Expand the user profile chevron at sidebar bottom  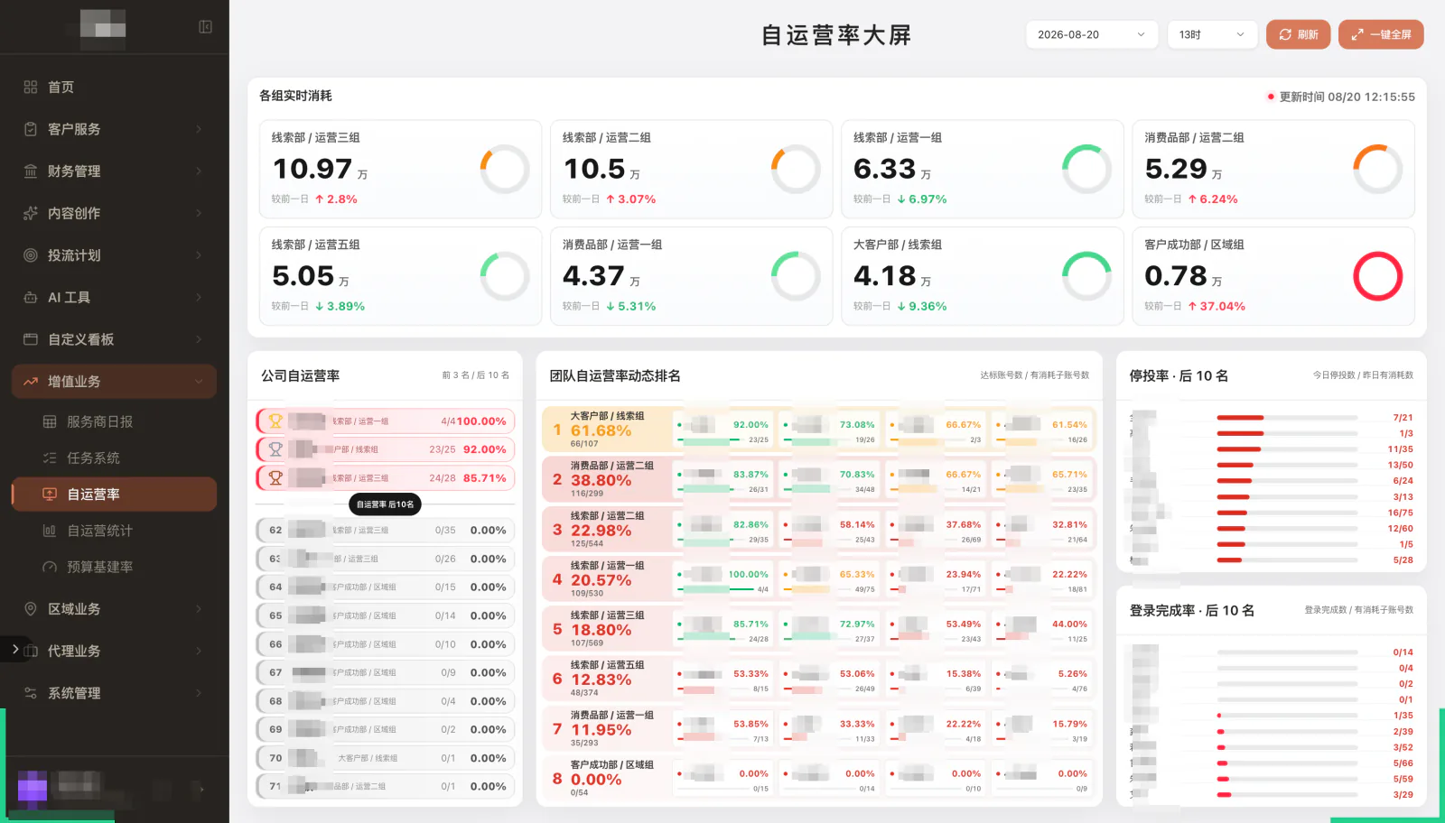(x=201, y=789)
